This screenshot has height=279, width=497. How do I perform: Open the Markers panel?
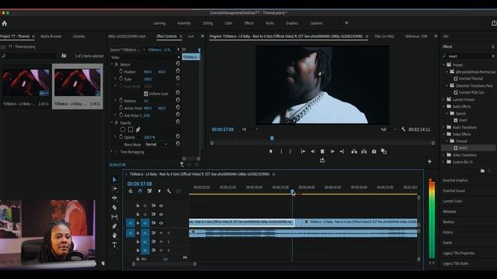pyautogui.click(x=449, y=222)
